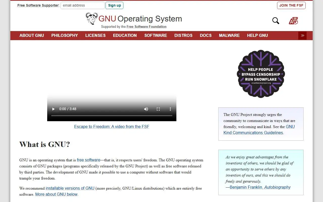
Task: Click the JOIN THE FSF button
Action: click(x=291, y=5)
